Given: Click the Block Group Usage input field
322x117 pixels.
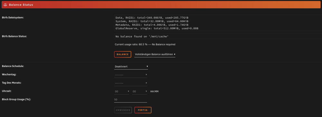Looking at the screenshot, I should pos(131,100).
